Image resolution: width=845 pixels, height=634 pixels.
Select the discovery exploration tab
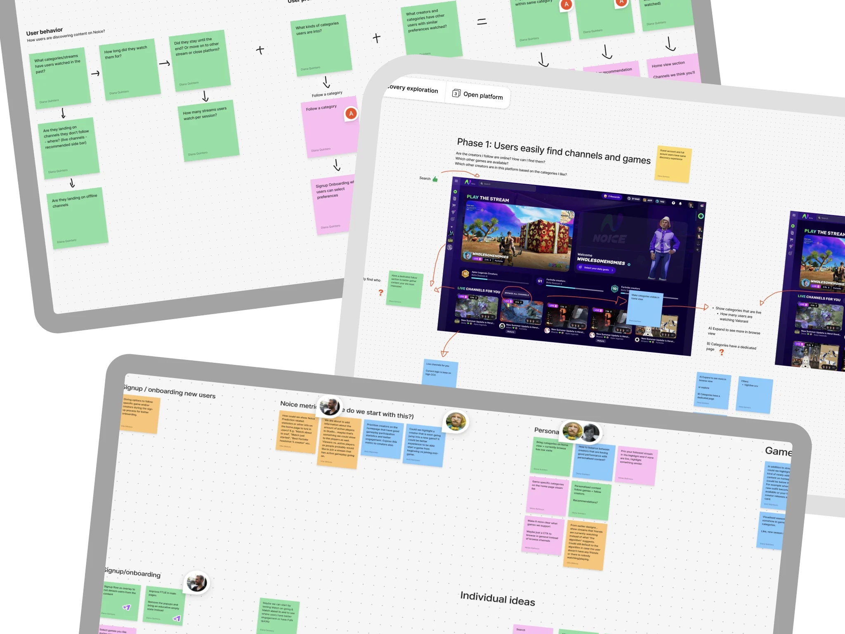413,89
